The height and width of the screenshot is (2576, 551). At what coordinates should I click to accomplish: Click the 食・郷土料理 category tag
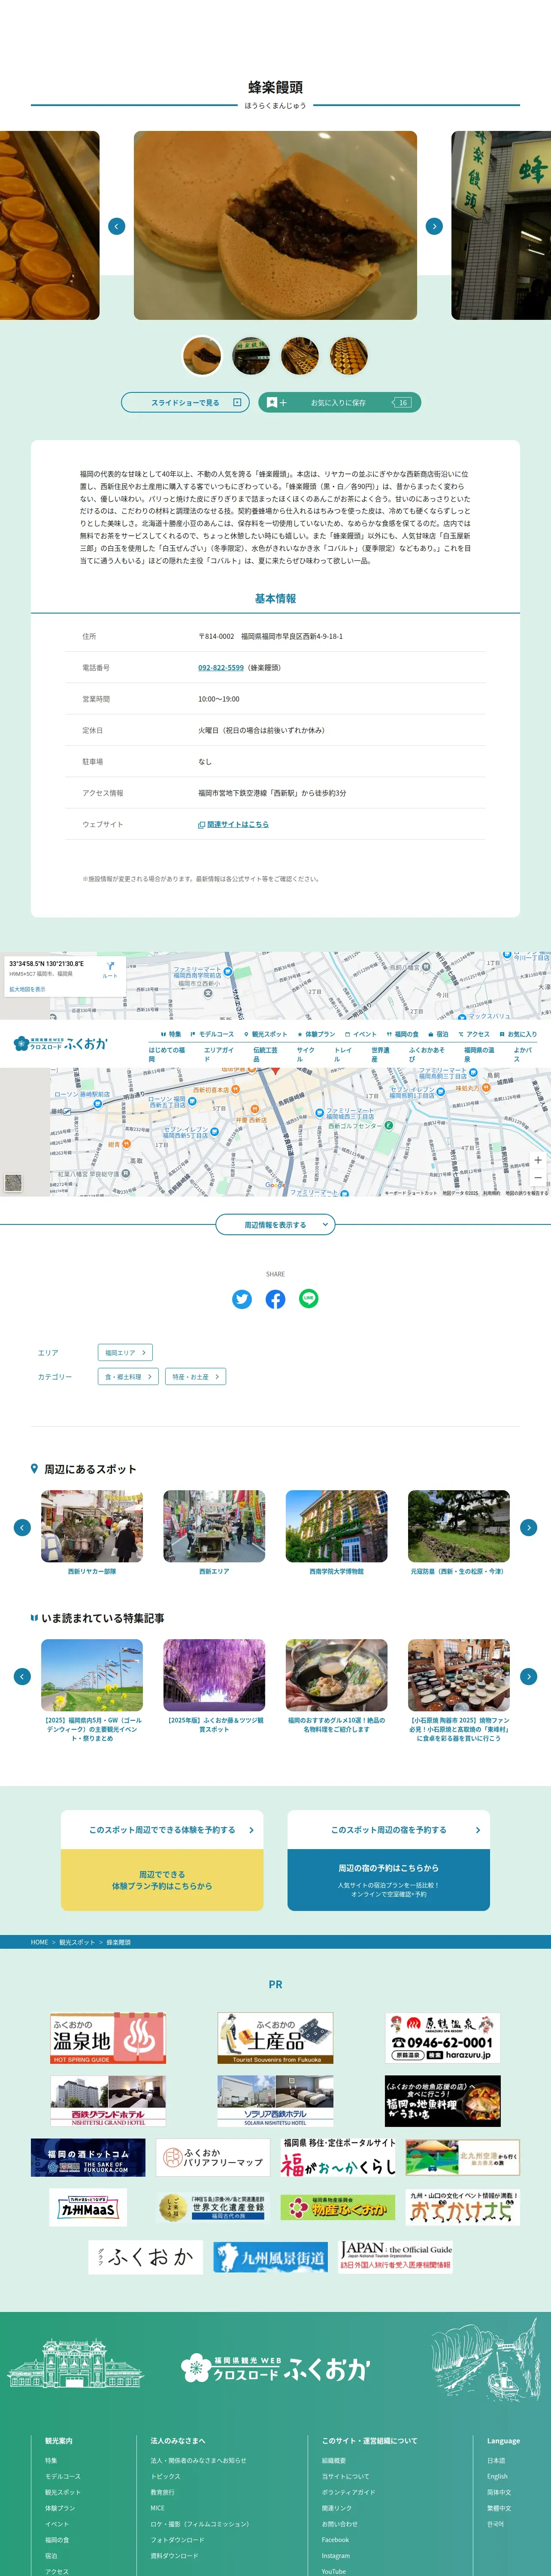[128, 1377]
